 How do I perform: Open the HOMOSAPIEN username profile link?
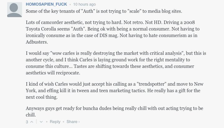click(x=46, y=4)
